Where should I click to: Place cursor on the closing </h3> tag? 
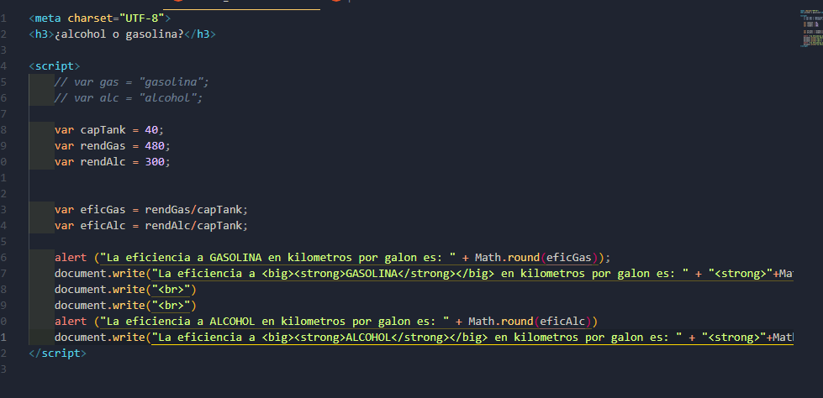[x=200, y=34]
